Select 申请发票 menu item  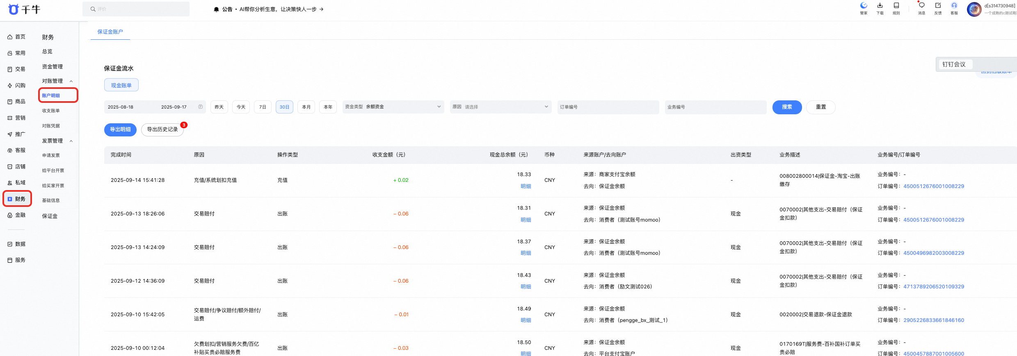tap(51, 155)
